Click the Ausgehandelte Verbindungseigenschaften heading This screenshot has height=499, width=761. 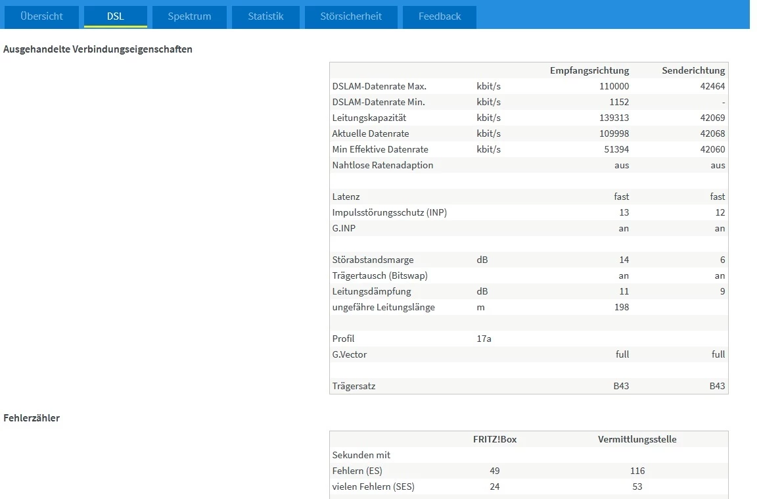click(x=98, y=49)
